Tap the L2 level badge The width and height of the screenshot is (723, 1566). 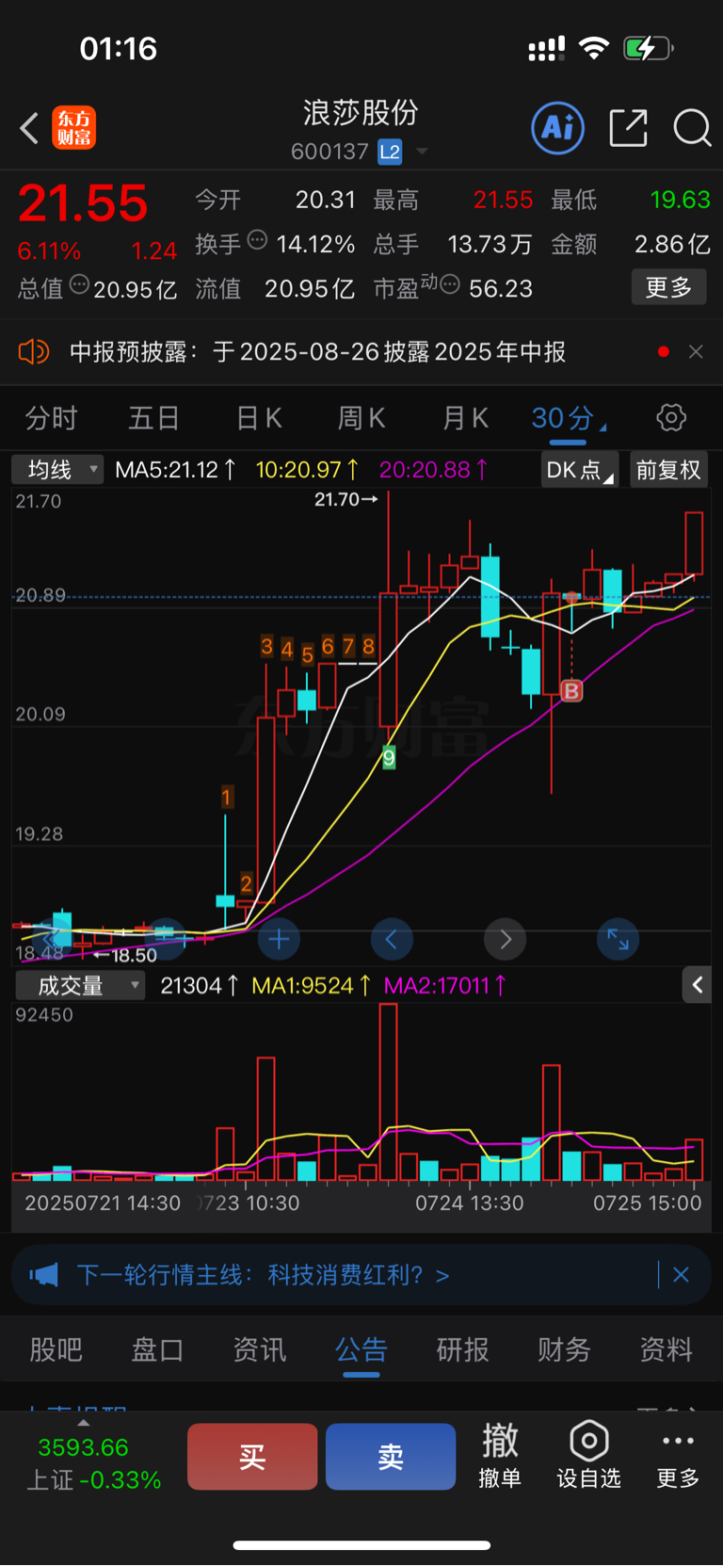point(390,152)
